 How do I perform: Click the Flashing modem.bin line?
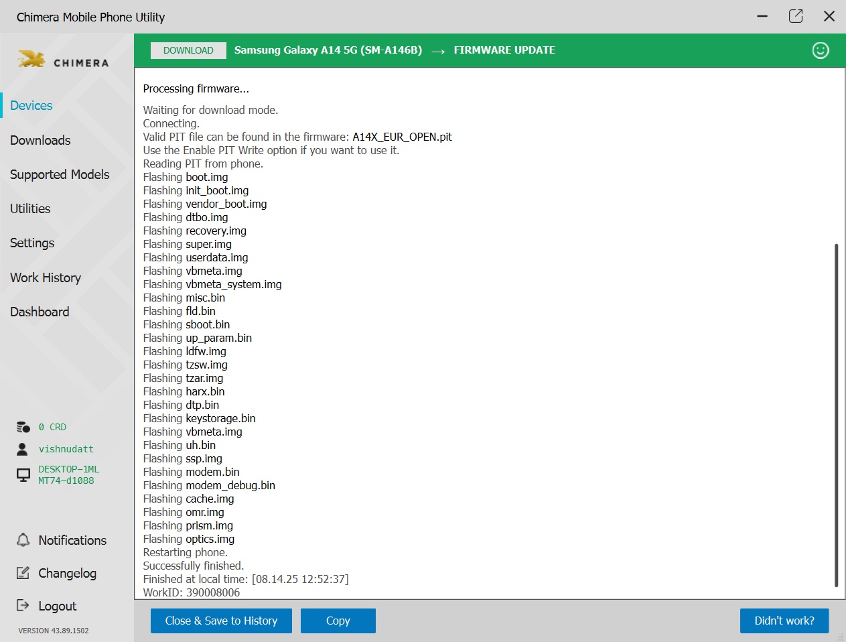[192, 472]
